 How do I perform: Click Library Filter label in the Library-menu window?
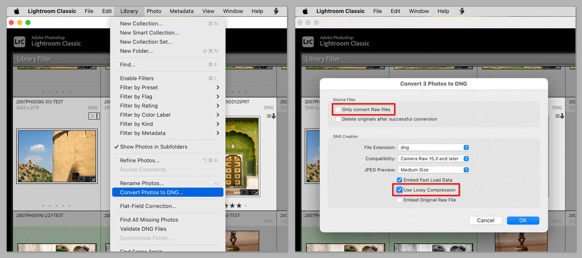(x=36, y=59)
